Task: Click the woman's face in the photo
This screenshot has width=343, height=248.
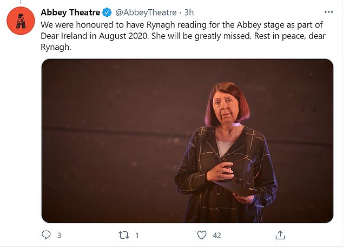Action: [226, 107]
